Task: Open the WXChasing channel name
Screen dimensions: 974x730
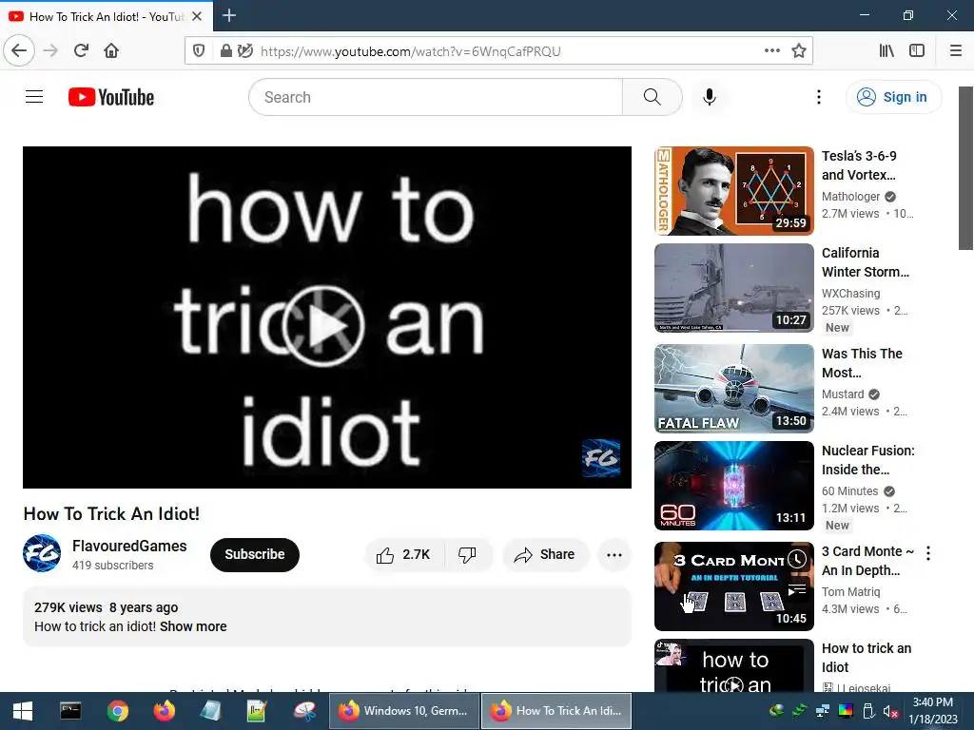Action: click(850, 293)
